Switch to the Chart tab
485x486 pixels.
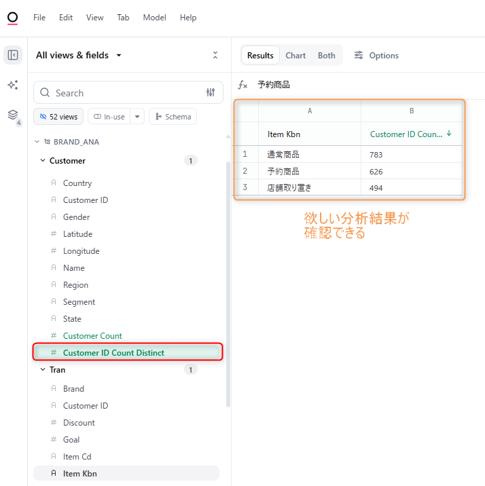(x=295, y=56)
